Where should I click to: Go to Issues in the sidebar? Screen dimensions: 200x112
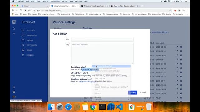29,50
